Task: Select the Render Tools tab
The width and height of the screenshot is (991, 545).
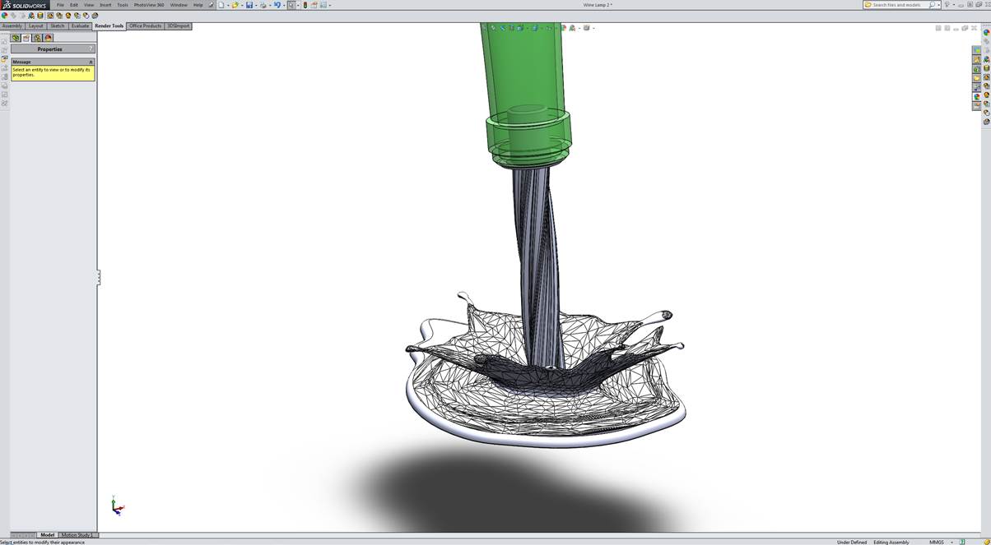Action: click(x=109, y=25)
